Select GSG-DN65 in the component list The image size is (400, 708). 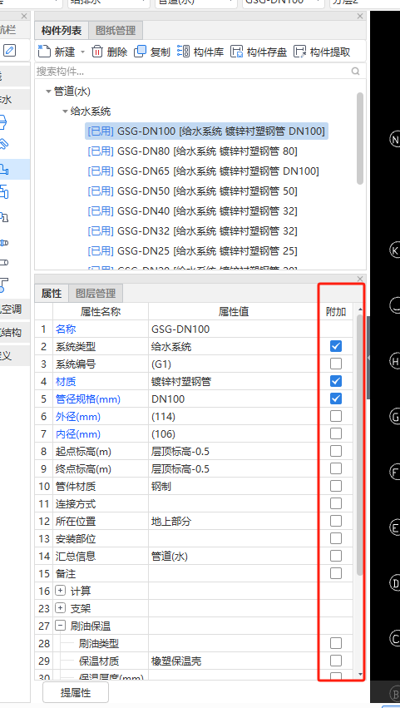point(203,171)
